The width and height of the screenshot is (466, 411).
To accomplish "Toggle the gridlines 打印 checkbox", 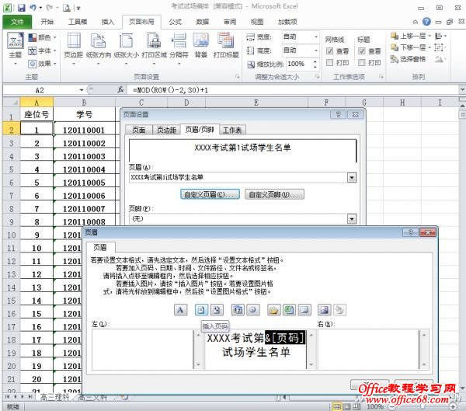I will (329, 62).
